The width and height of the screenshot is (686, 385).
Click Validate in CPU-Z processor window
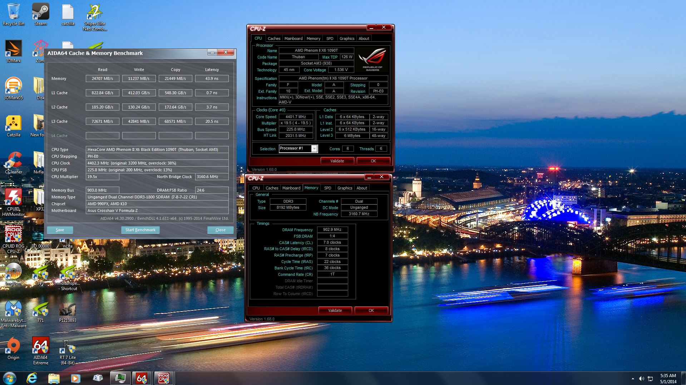pos(337,161)
